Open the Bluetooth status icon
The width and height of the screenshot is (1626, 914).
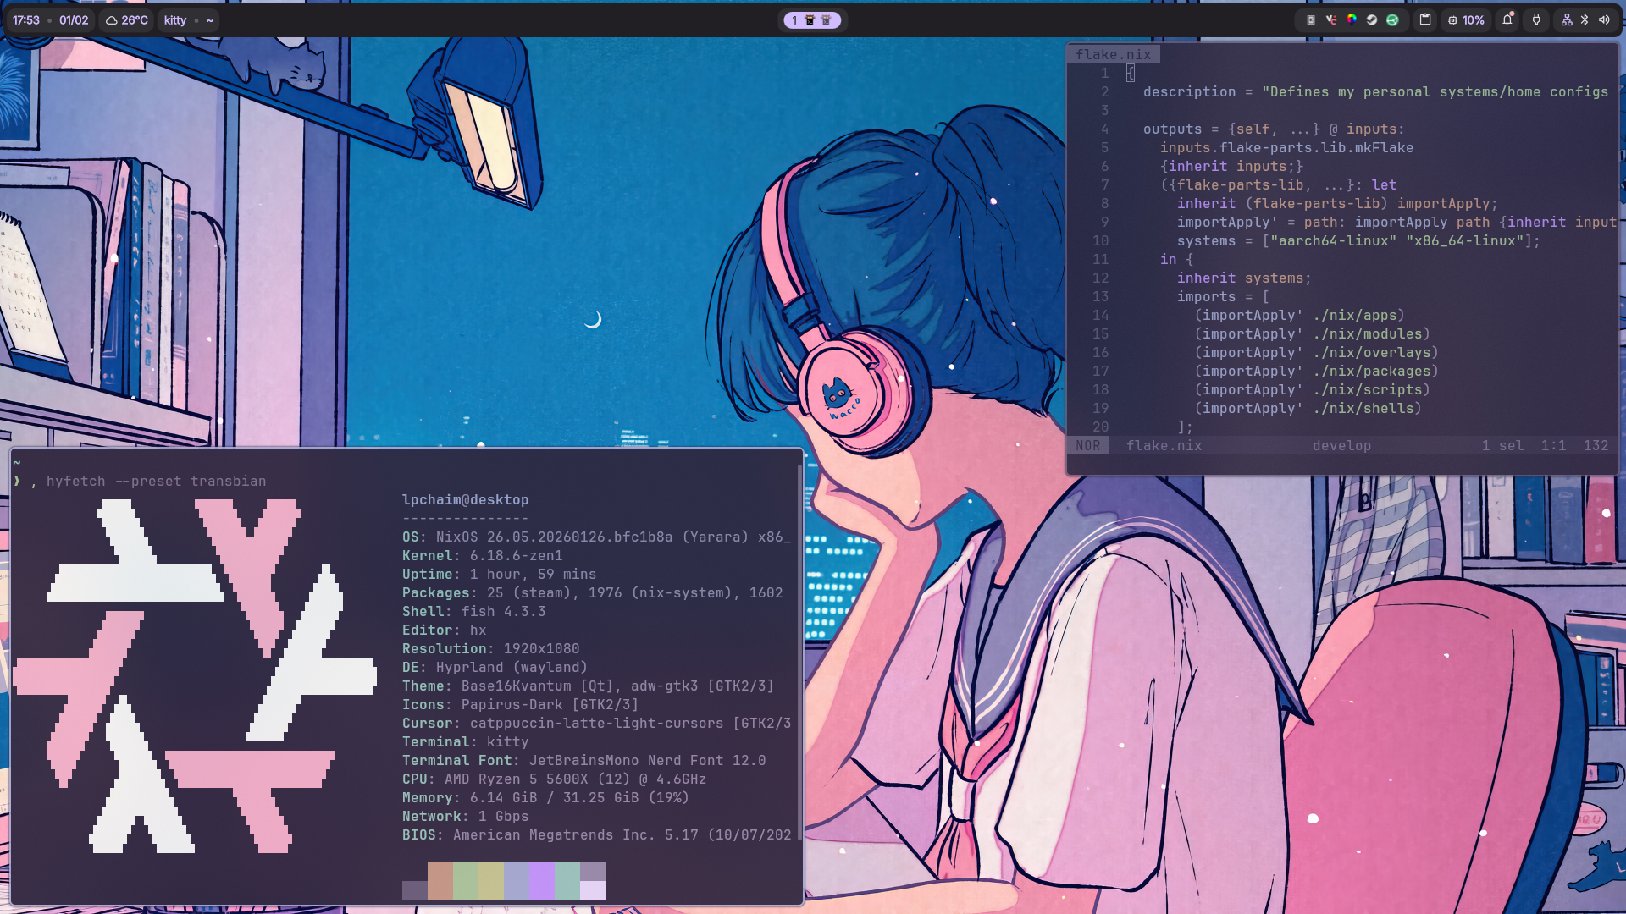coord(1585,20)
